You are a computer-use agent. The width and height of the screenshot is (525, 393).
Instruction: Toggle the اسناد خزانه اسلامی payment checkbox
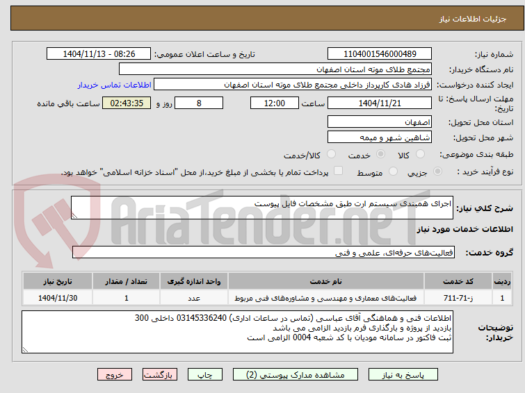(339, 171)
